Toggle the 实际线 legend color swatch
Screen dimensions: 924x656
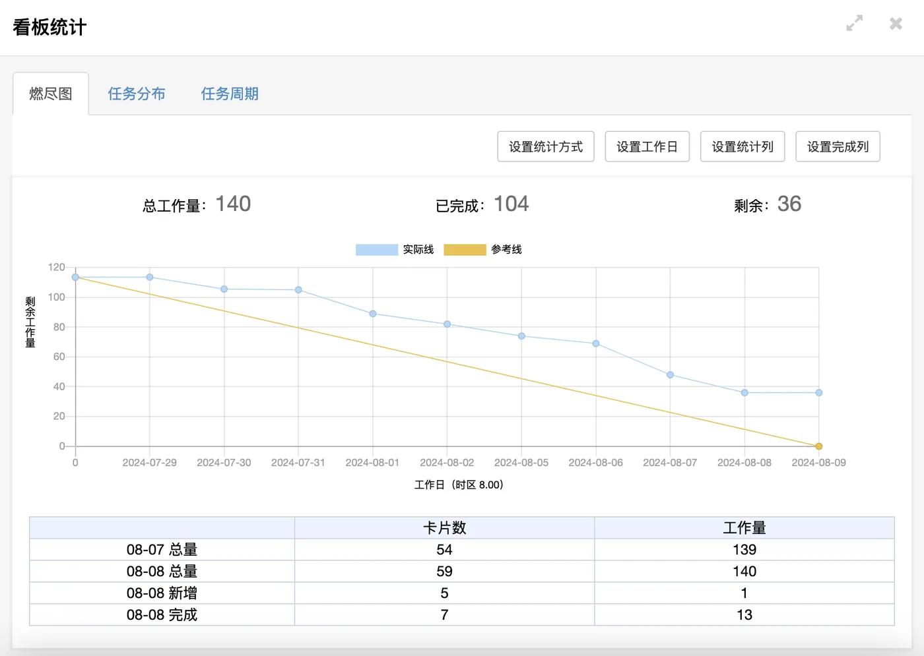point(377,249)
